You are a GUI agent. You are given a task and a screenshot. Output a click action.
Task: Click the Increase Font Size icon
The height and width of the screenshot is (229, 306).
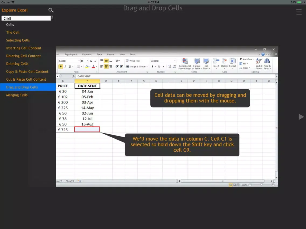91,61
